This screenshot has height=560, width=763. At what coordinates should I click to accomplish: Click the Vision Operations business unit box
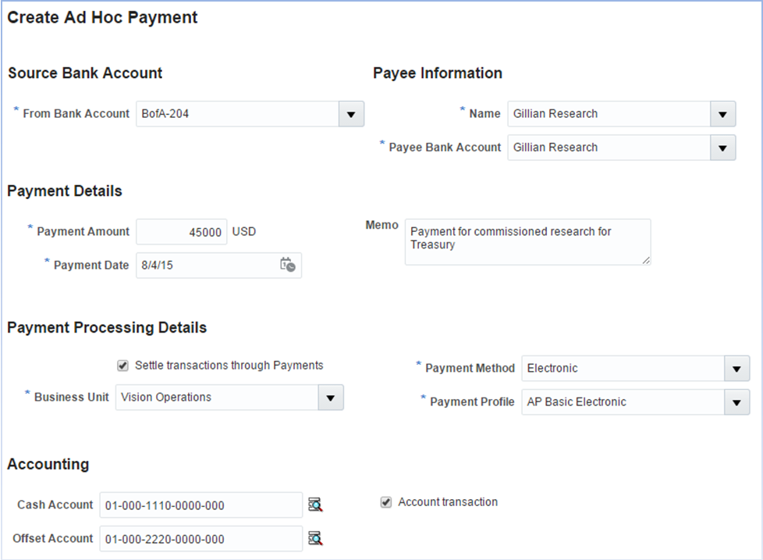pyautogui.click(x=217, y=398)
